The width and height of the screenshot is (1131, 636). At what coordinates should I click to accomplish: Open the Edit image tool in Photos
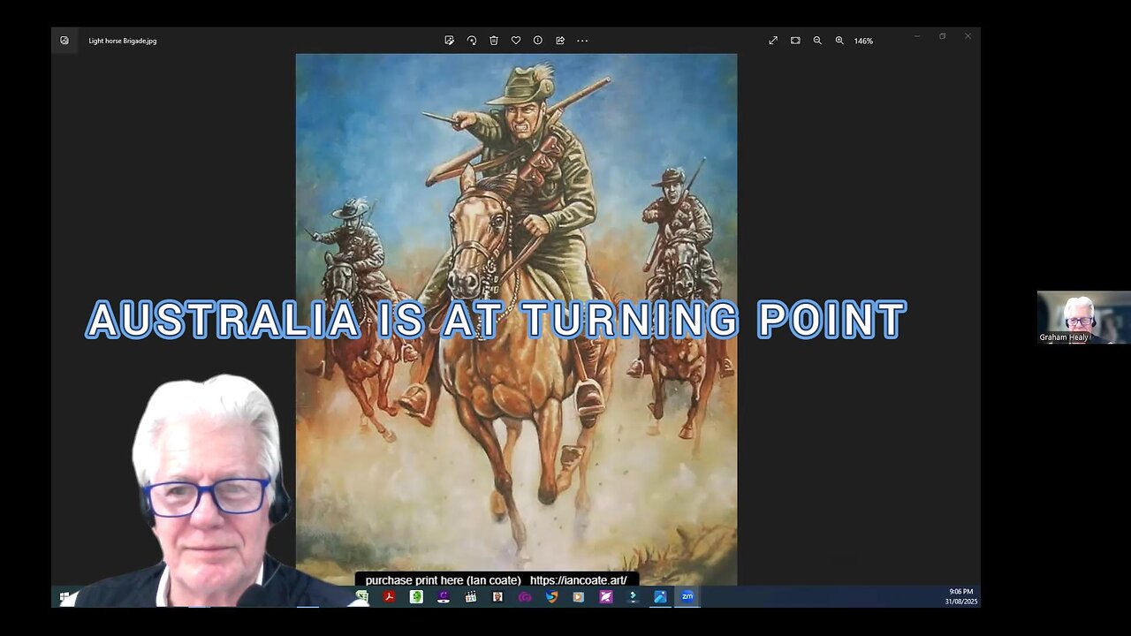(x=450, y=41)
